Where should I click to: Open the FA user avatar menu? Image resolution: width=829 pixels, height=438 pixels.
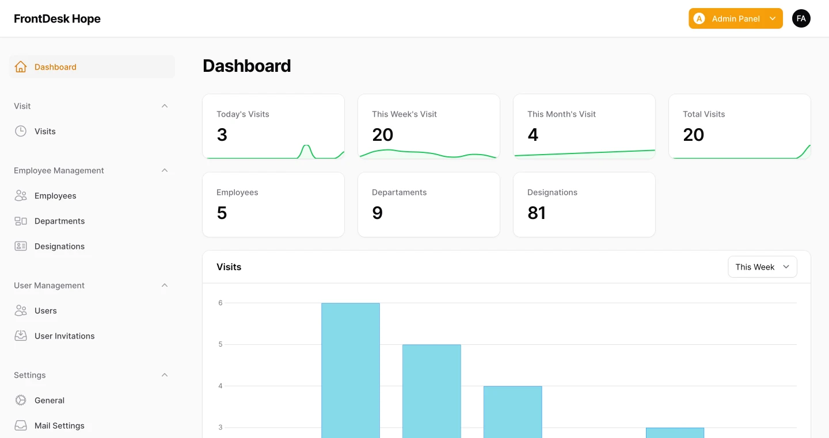pos(801,18)
